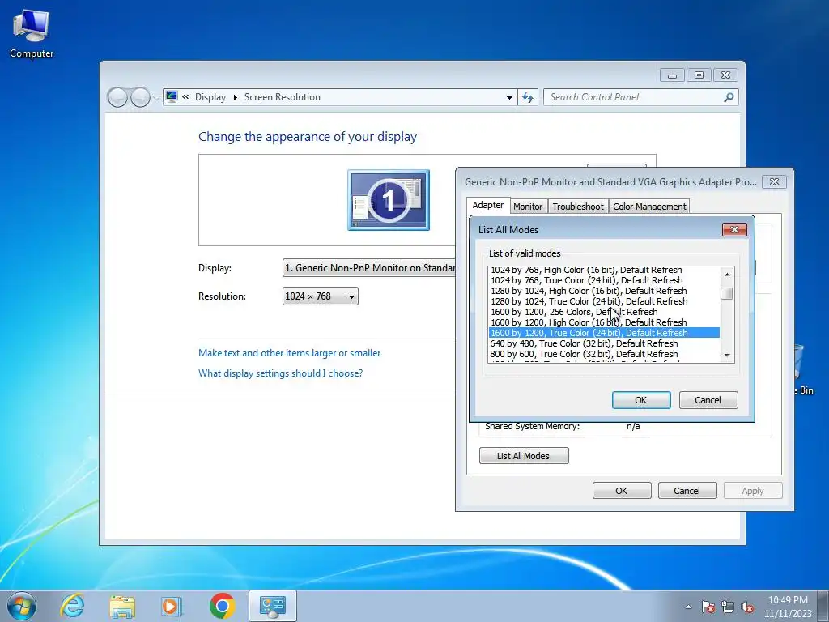Viewport: 829px width, 622px height.
Task: Click the modes list scroll up arrow
Action: point(728,274)
